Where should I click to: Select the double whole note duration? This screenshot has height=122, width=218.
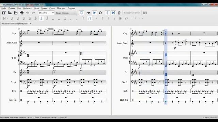click(59, 19)
